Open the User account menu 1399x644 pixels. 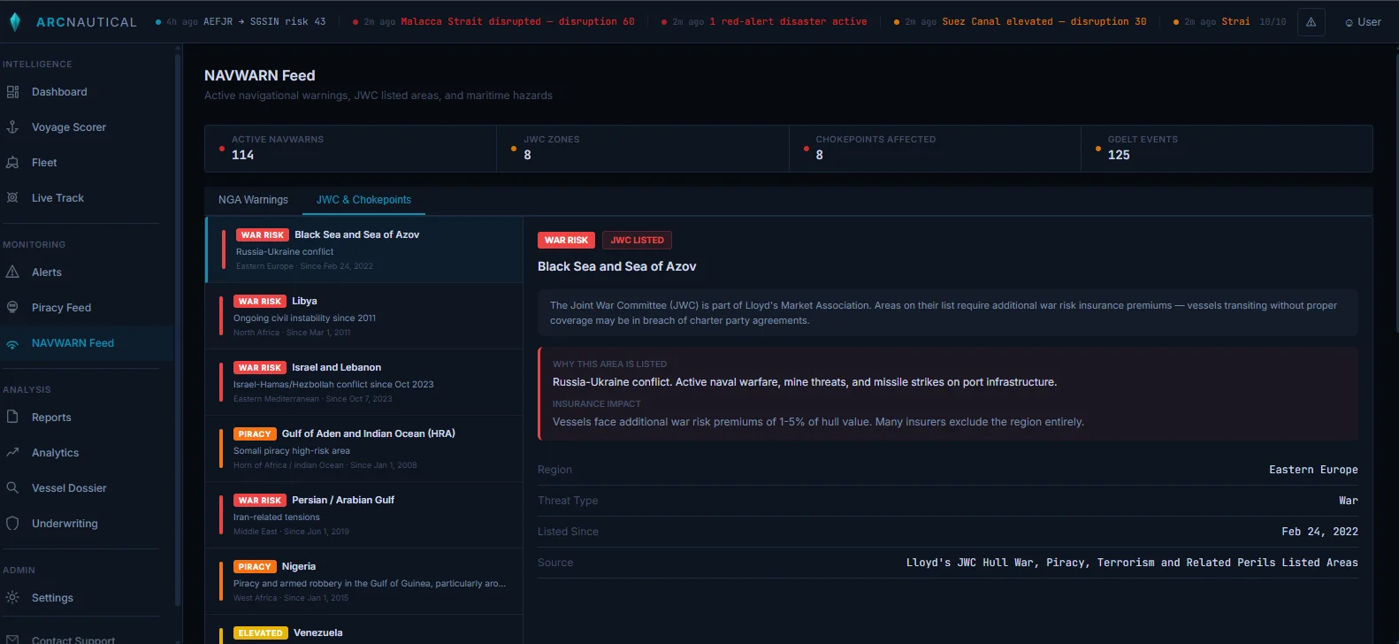pyautogui.click(x=1363, y=22)
